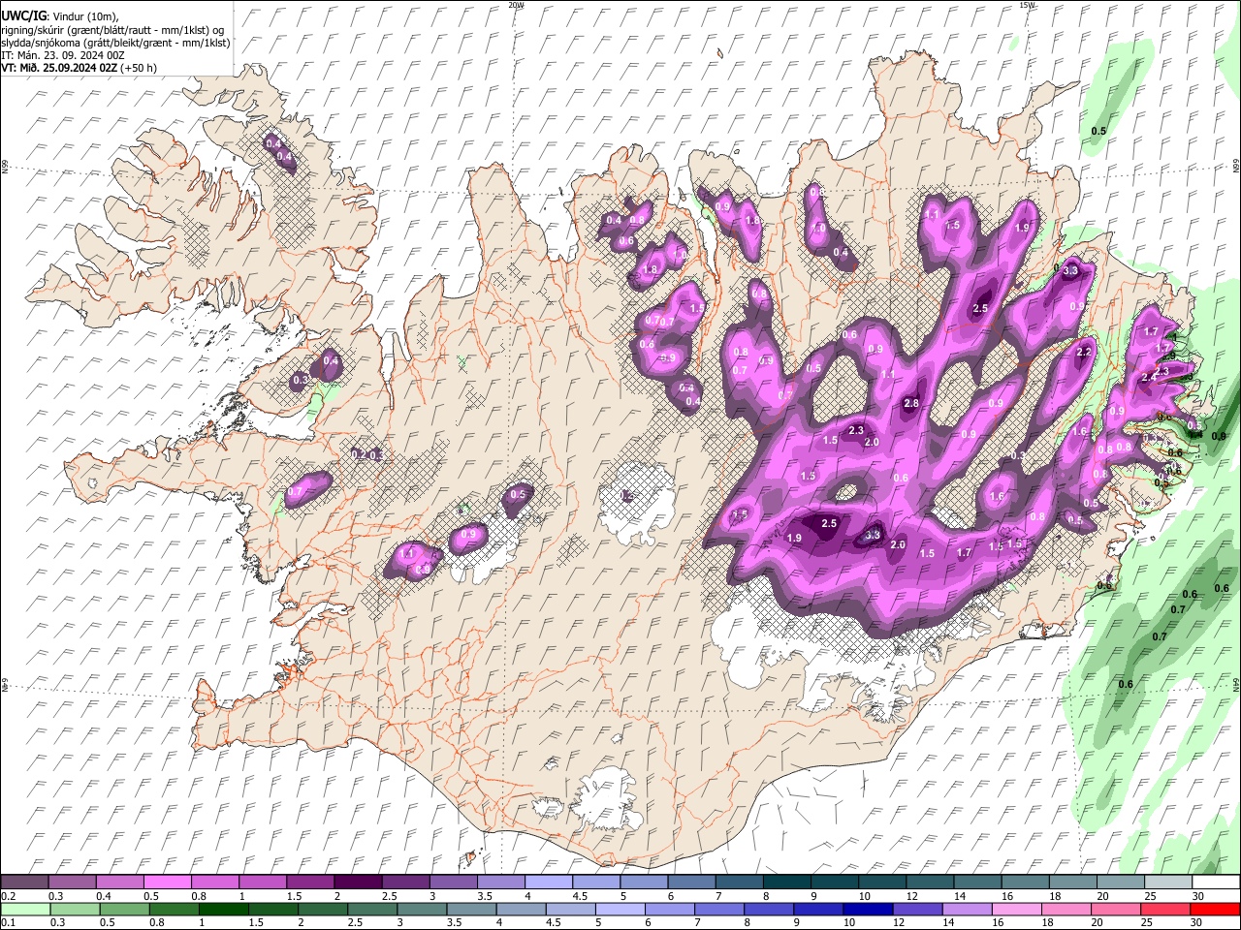
Task: Pick the snow scale swatch between 0.2 and 0.3
Action: click(x=26, y=882)
